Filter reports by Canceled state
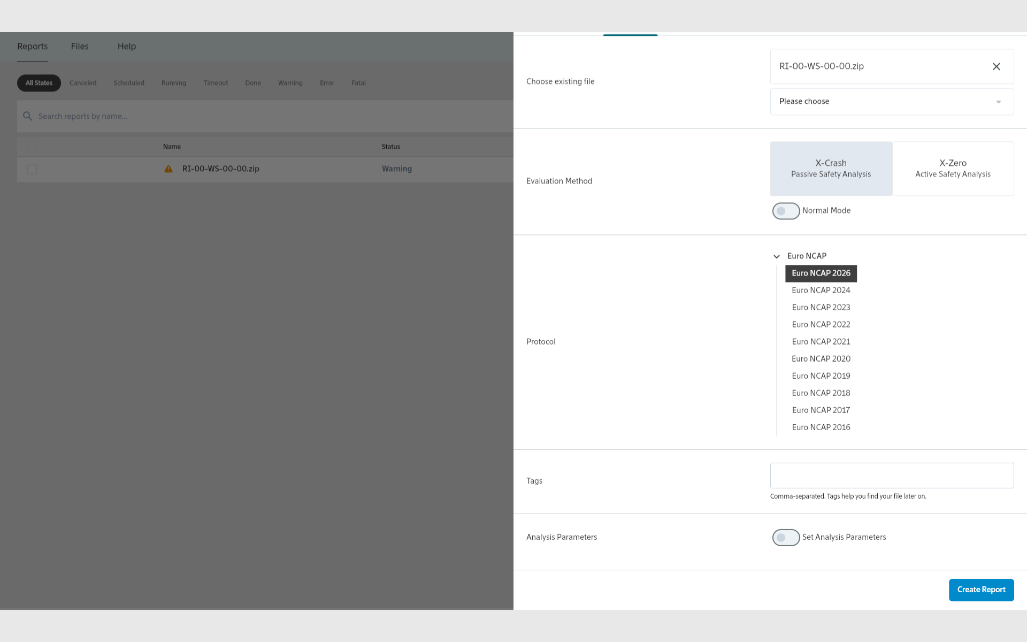 point(83,83)
